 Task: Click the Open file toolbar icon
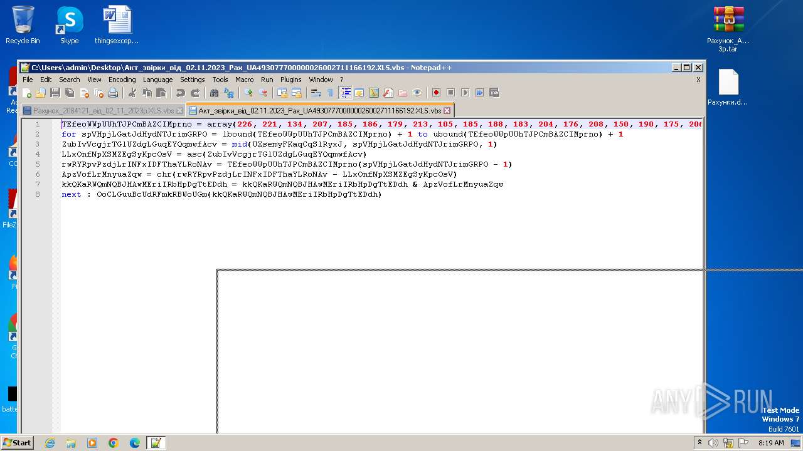pyautogui.click(x=41, y=93)
